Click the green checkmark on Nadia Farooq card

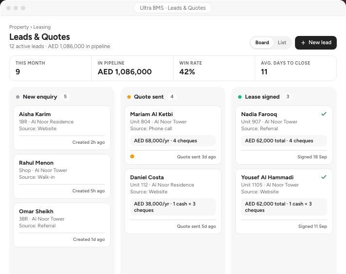[324, 114]
